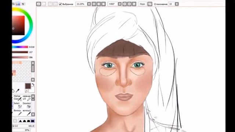This screenshot has width=235, height=132.
Task: Select the third flat-top brush edge shape
Action: pos(29,121)
